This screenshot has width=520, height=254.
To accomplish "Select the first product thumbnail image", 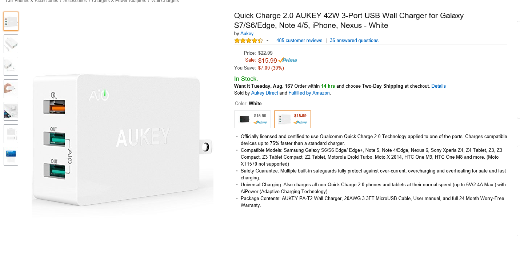I will point(11,21).
